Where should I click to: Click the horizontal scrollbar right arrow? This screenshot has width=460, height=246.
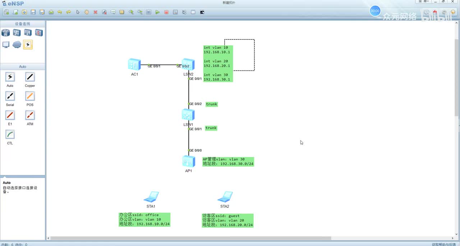pyautogui.click(x=452, y=238)
